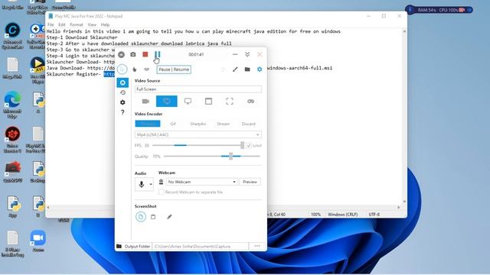Select the Zoom desktop icon
Screen dimensions: 490x275
38,241
